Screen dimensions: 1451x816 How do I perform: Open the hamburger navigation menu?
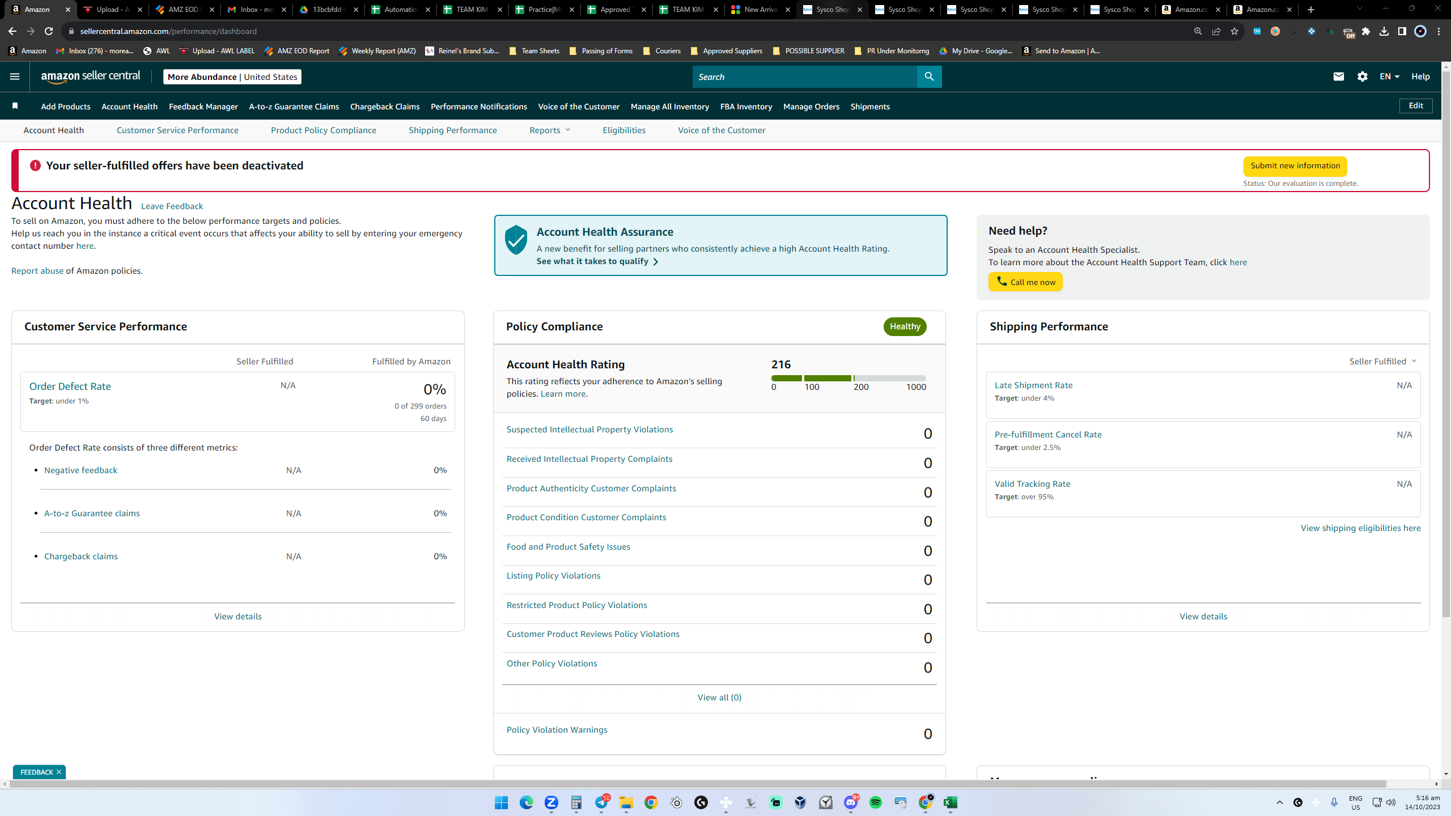(x=15, y=76)
